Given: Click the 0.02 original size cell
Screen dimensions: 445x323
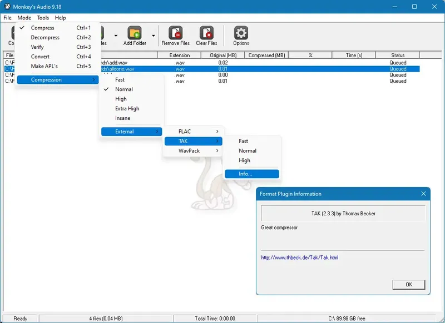Looking at the screenshot, I should (x=223, y=63).
